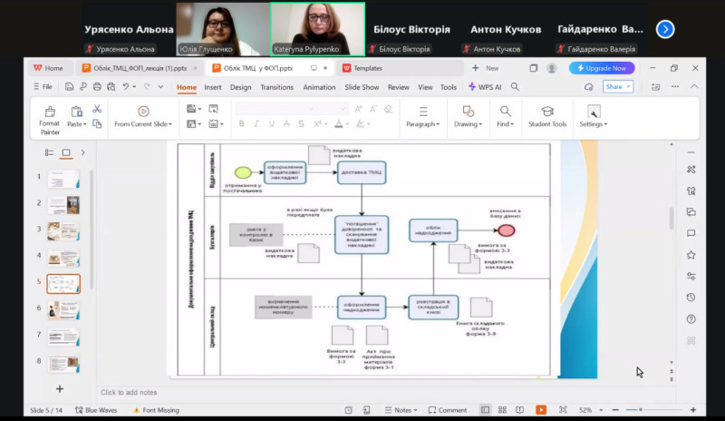Click the Upgrade Now button
Image resolution: width=725 pixels, height=421 pixels.
[602, 68]
